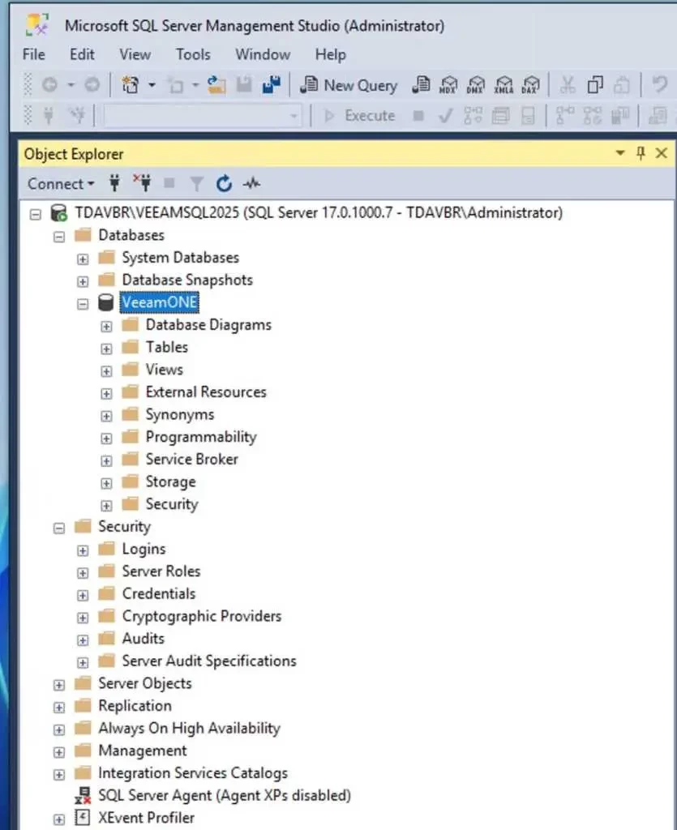This screenshot has width=677, height=830.
Task: Click the Open File folder icon
Action: click(x=216, y=84)
